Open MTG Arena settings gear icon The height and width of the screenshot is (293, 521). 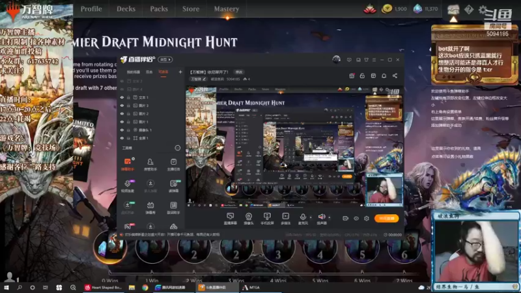[x=483, y=10]
